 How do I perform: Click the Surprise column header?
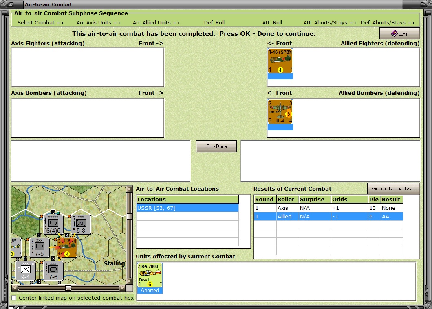pos(315,199)
